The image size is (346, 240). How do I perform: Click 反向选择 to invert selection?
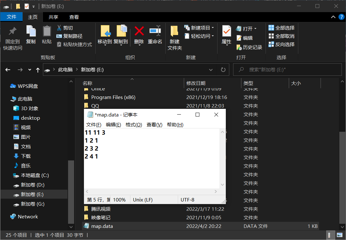(281, 44)
